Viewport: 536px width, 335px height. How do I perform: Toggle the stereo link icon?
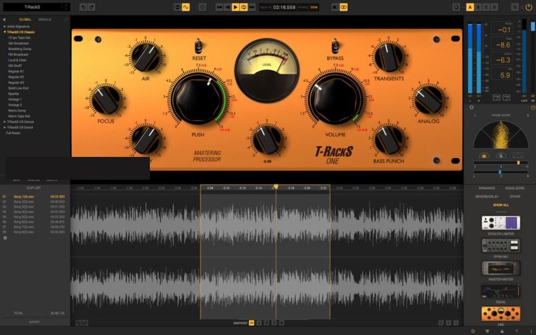point(344,7)
